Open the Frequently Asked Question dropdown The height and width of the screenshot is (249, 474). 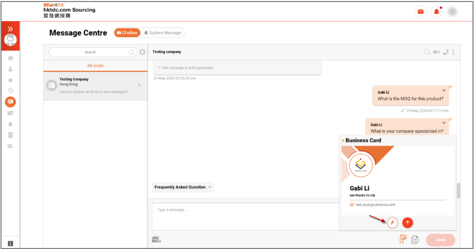point(183,187)
